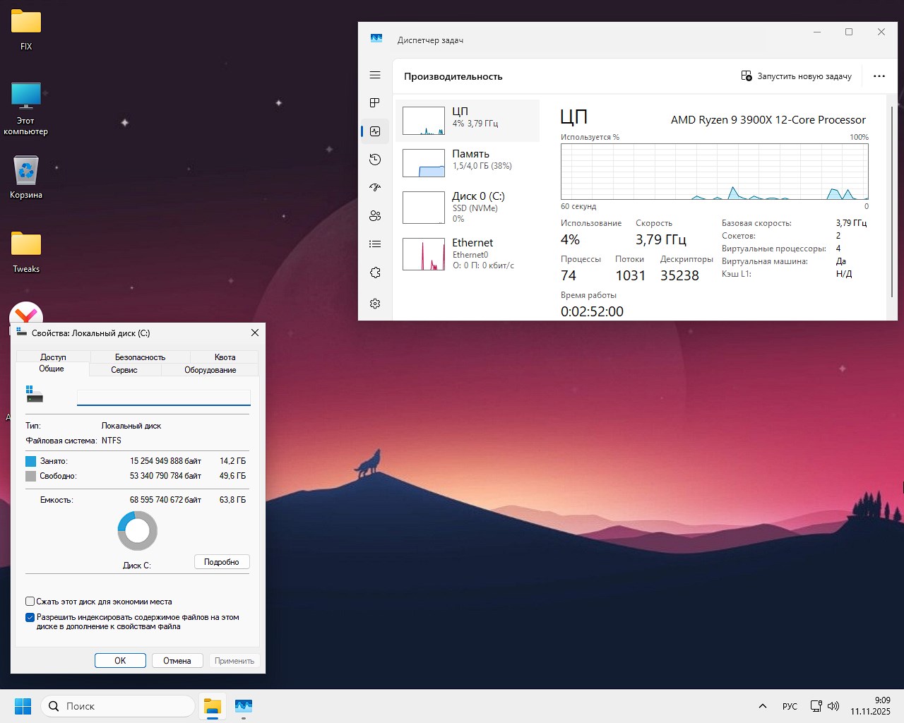The width and height of the screenshot is (904, 723).
Task: Open the Users section in Task Manager
Action: (375, 215)
